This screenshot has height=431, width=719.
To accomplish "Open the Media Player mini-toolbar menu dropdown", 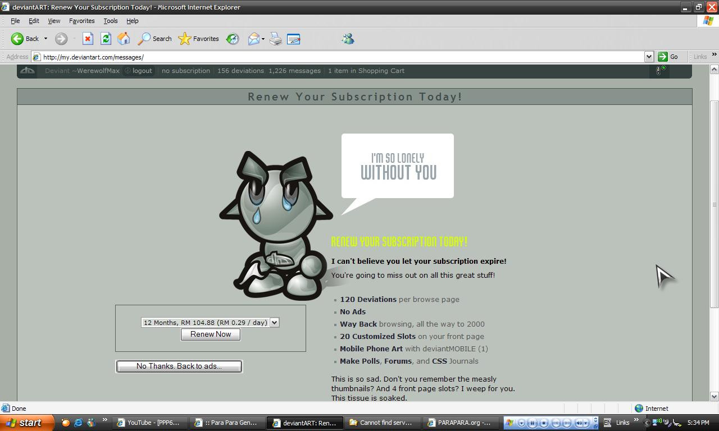I will pyautogui.click(x=522, y=423).
